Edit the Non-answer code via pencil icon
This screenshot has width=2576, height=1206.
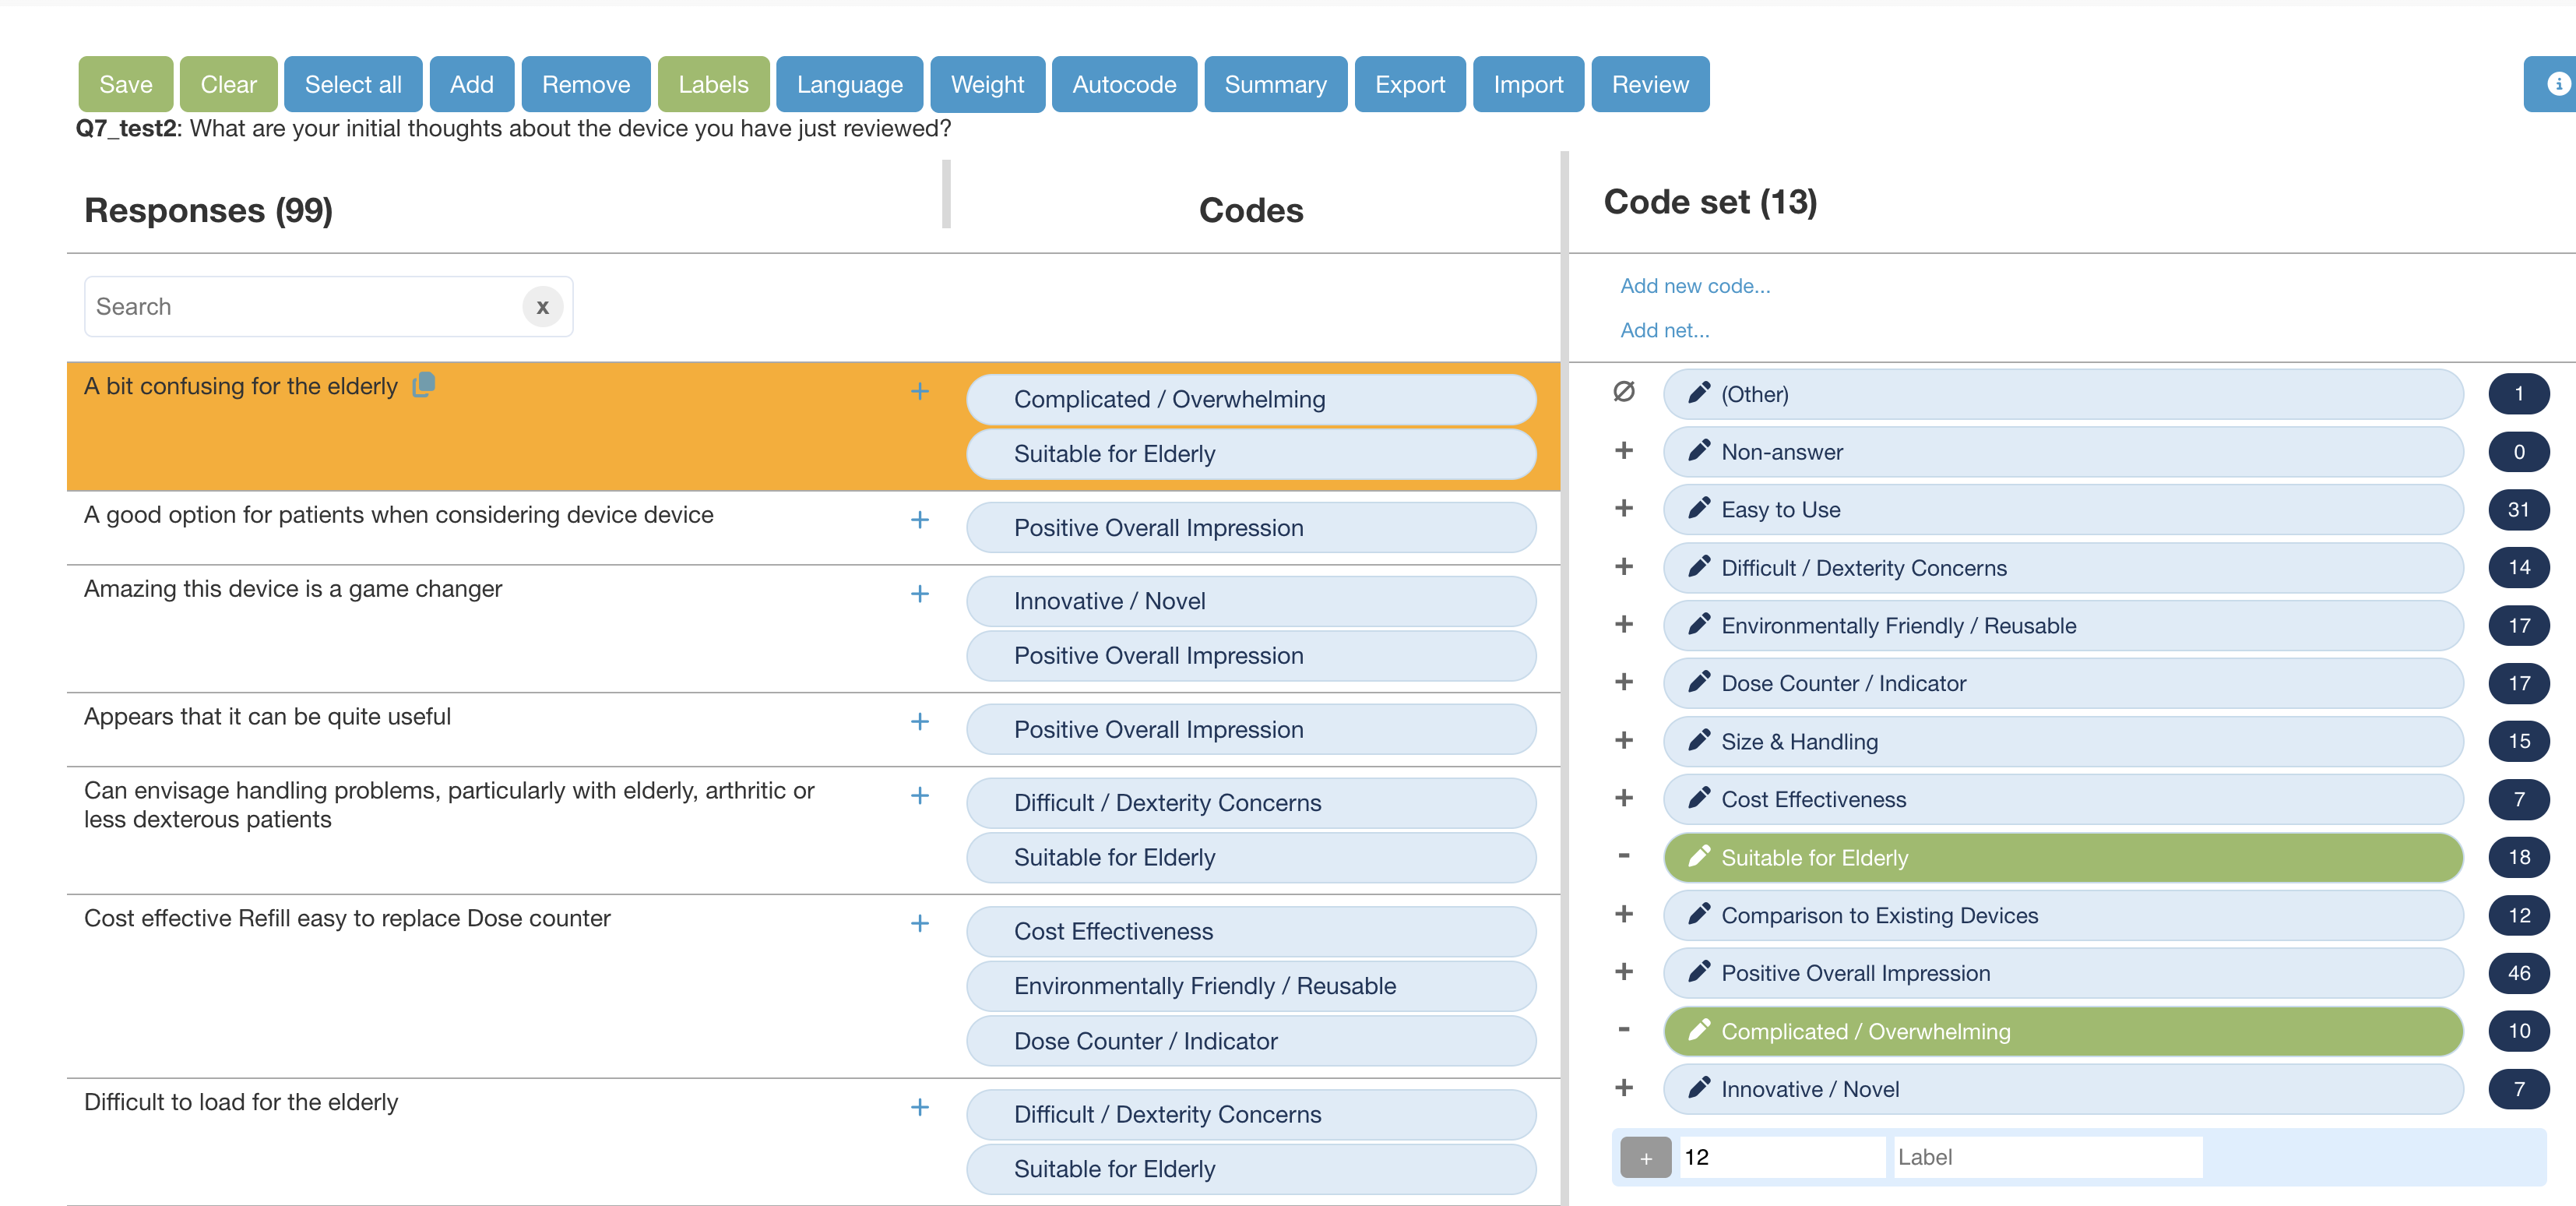(x=1698, y=451)
